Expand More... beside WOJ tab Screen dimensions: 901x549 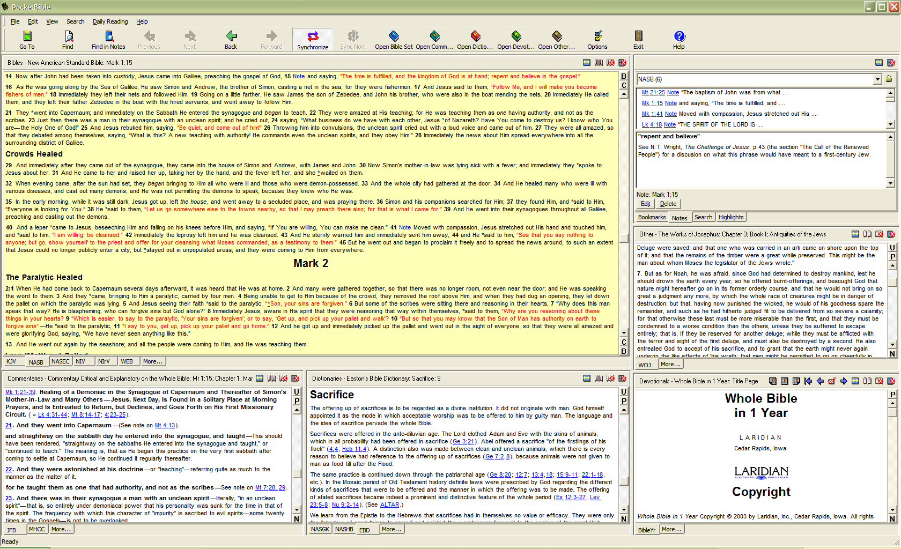pos(670,364)
